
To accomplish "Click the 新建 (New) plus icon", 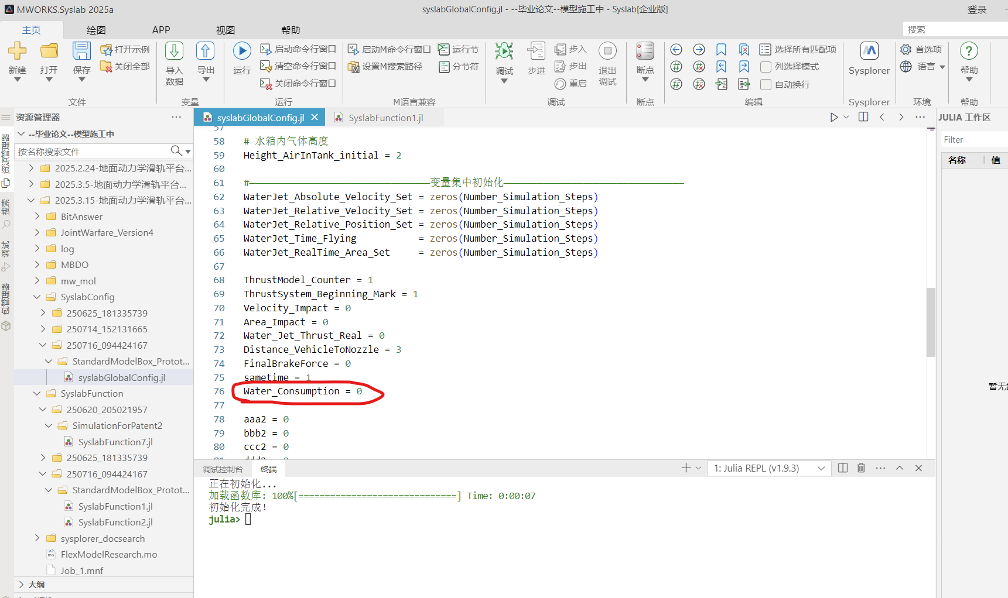I will [17, 51].
